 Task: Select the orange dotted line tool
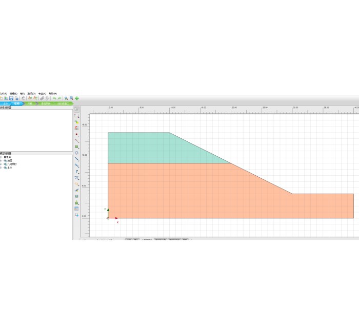click(x=76, y=184)
